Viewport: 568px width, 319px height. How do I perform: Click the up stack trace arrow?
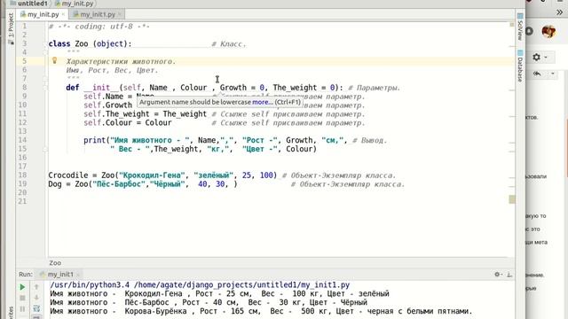[x=36, y=287]
